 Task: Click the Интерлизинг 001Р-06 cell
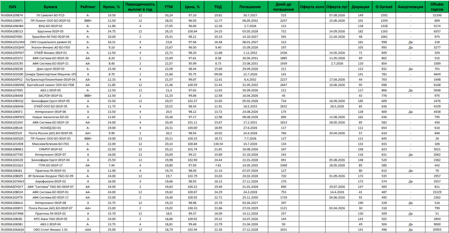[51, 112]
